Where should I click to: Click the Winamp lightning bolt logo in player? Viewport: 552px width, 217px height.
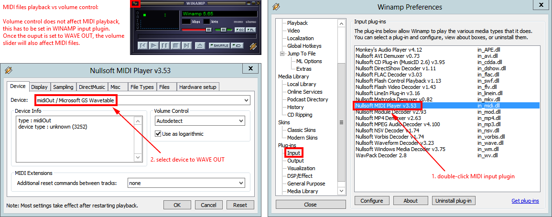click(253, 46)
